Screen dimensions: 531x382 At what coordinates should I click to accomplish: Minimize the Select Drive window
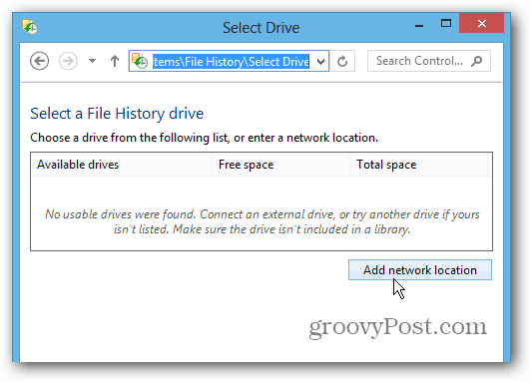click(x=419, y=25)
